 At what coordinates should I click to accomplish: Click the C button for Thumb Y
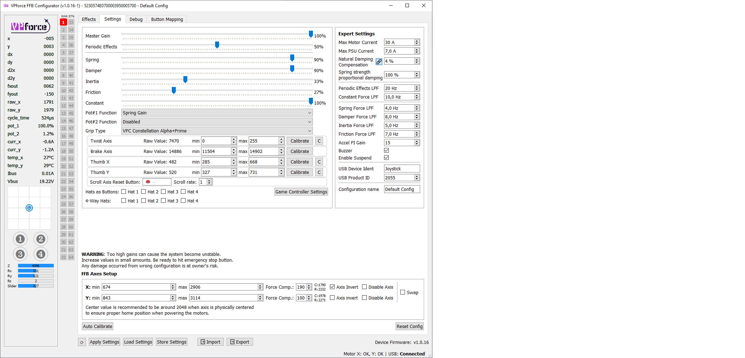[319, 173]
